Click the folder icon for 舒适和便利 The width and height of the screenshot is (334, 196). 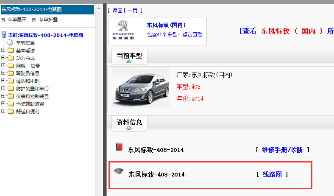pos(11,111)
